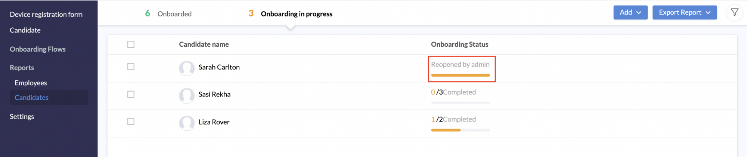This screenshot has height=157, width=747.
Task: Open Sarah Carlton's candidate name link
Action: click(219, 67)
